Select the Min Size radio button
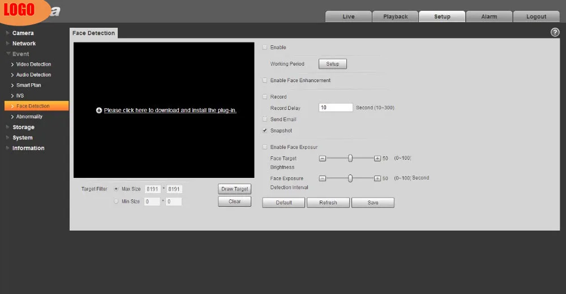Viewport: 566px width, 294px height. point(116,202)
